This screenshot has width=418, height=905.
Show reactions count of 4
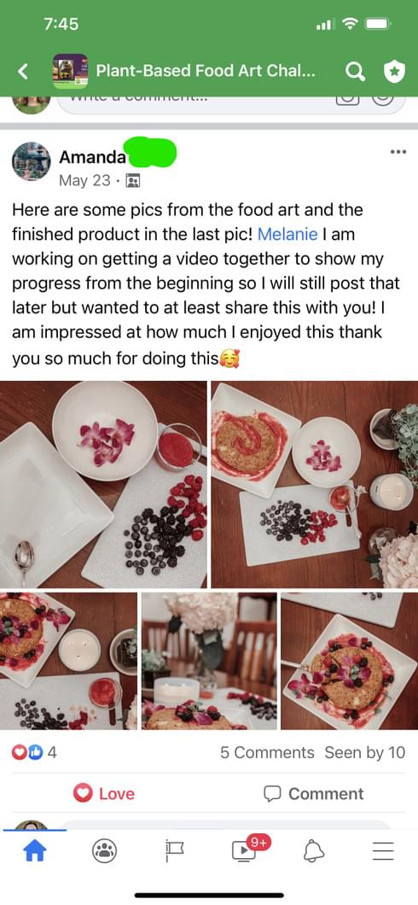point(35,753)
